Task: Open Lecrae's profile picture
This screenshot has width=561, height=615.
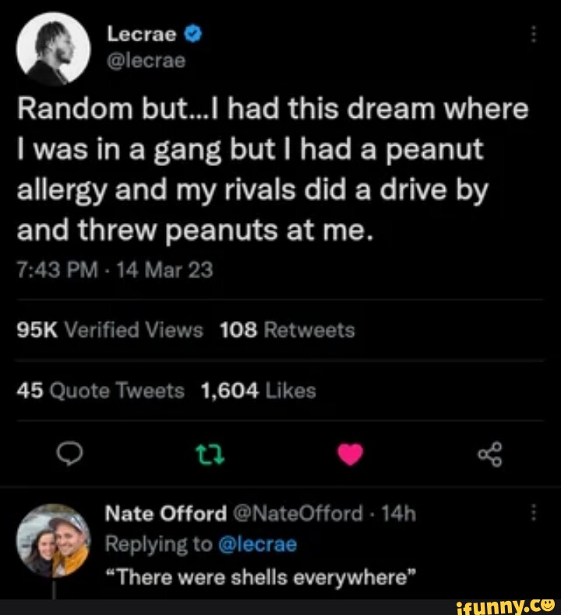Action: pos(55,48)
